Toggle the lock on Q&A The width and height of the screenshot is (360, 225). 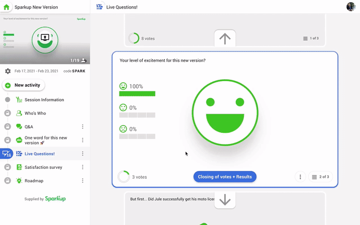(x=8, y=126)
